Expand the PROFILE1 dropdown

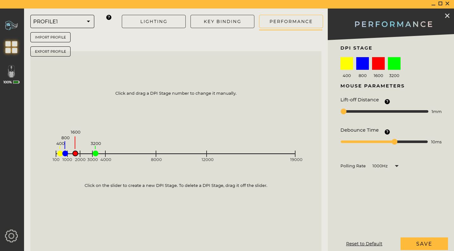(x=62, y=21)
